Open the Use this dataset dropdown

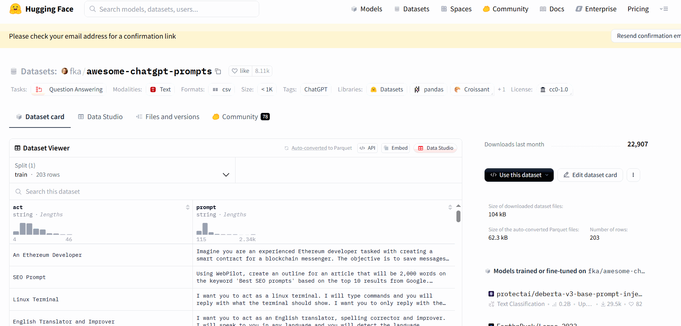tap(519, 175)
